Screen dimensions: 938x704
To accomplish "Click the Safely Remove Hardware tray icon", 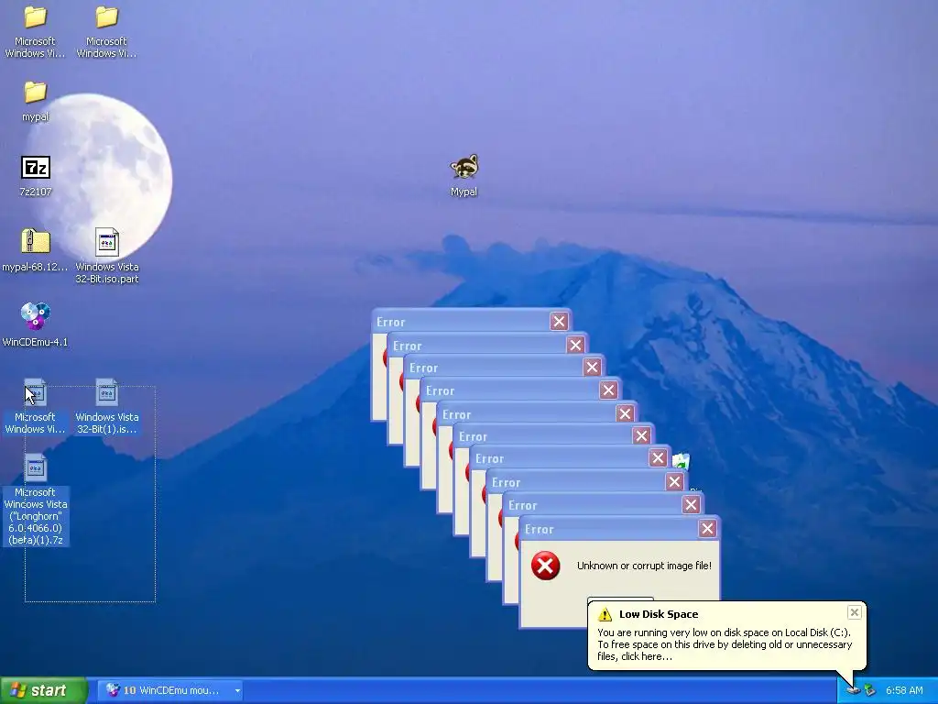I will pyautogui.click(x=869, y=690).
